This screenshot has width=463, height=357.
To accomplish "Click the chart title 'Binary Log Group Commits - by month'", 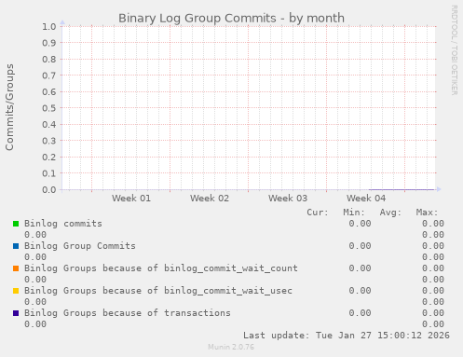I will click(231, 18).
